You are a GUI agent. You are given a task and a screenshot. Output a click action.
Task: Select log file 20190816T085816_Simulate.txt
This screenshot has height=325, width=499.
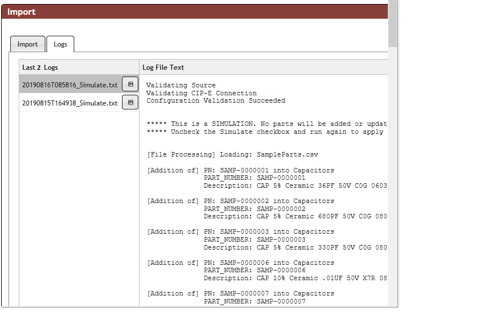point(70,85)
